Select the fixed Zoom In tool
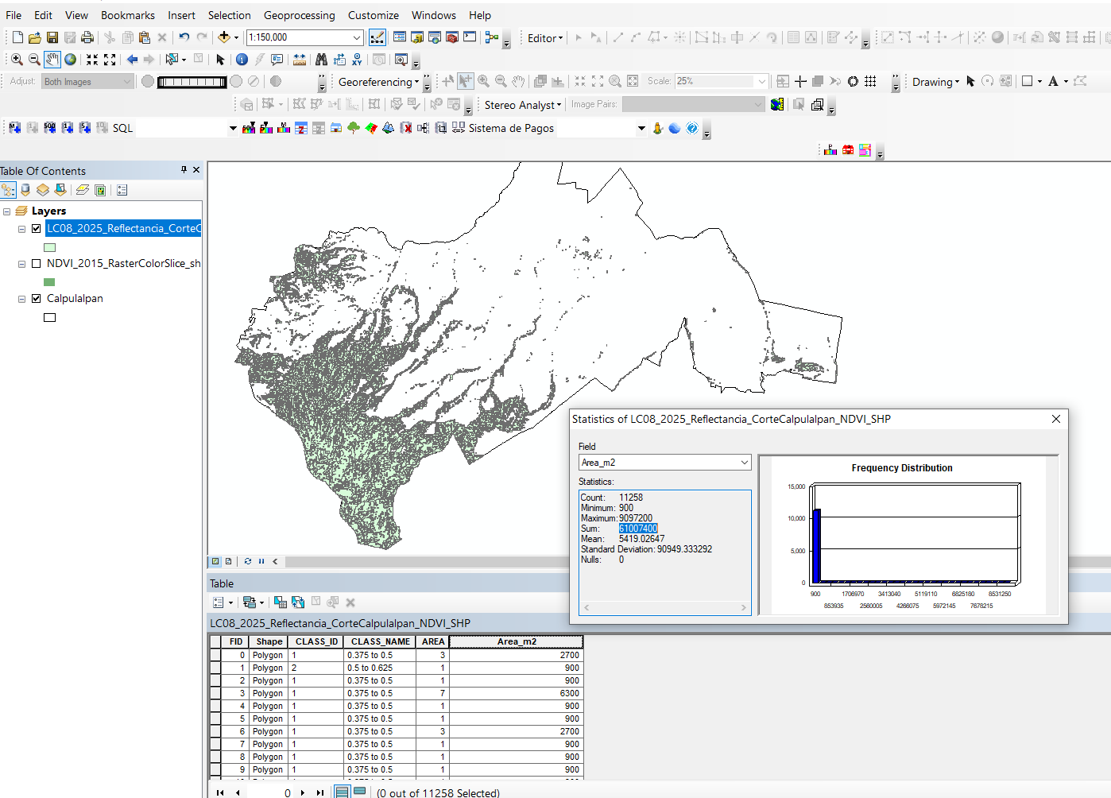This screenshot has height=798, width=1111. pyautogui.click(x=92, y=60)
